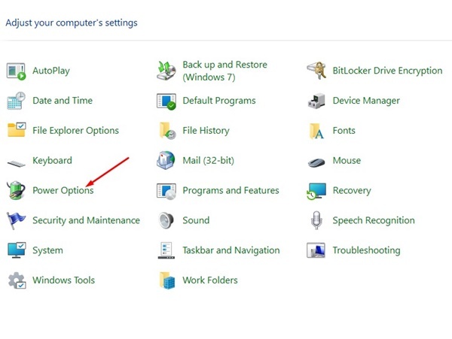Screen dimensions: 452x339
Task: Open the Back up and Restore drive icon
Action: tap(166, 71)
